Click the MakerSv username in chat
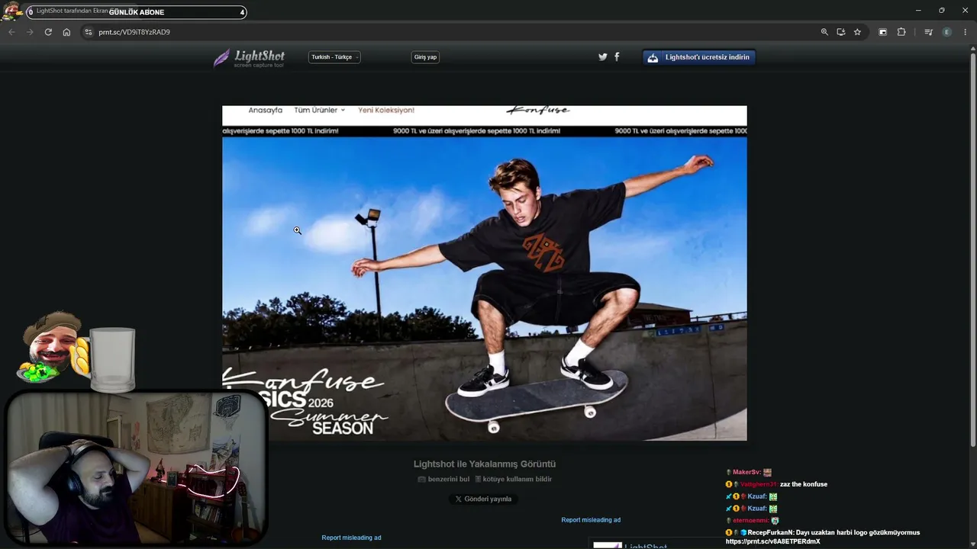The image size is (977, 549). (x=746, y=473)
